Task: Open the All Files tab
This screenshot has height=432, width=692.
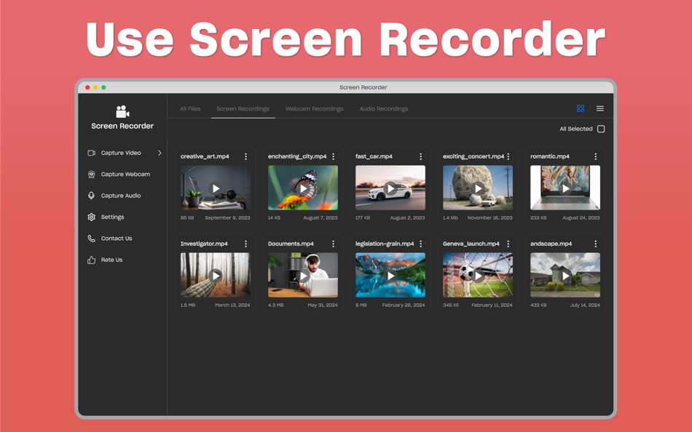Action: 189,108
